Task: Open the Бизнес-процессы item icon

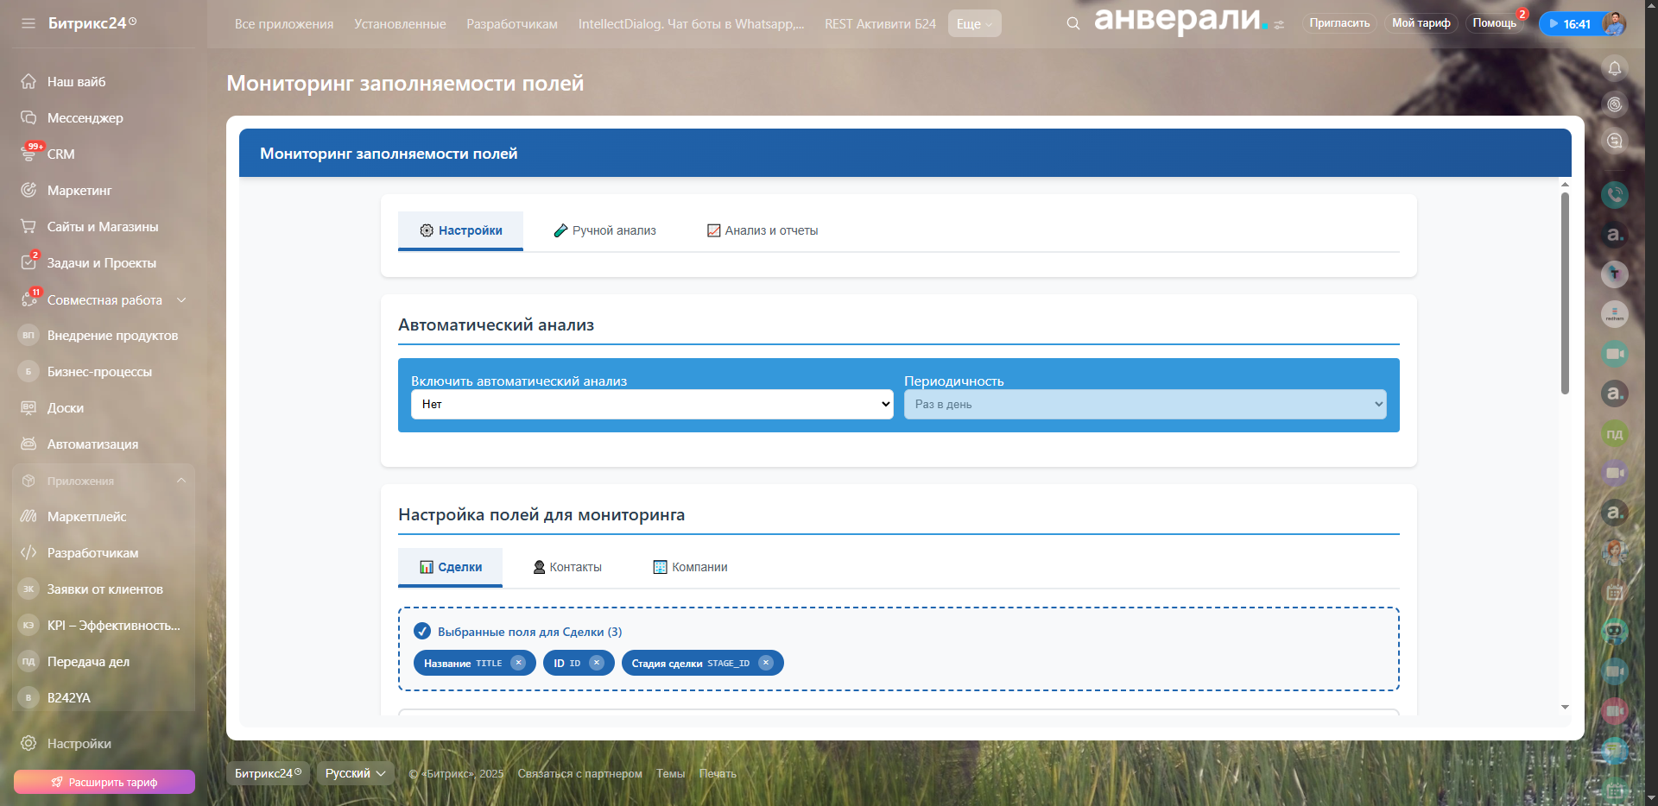Action: tap(28, 372)
